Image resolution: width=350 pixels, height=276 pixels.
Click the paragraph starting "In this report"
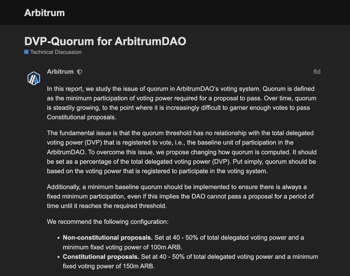181,103
